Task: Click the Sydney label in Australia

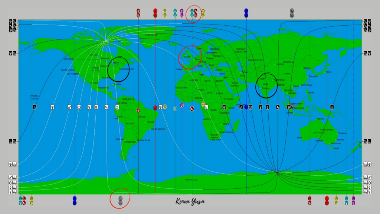Action: pos(340,139)
